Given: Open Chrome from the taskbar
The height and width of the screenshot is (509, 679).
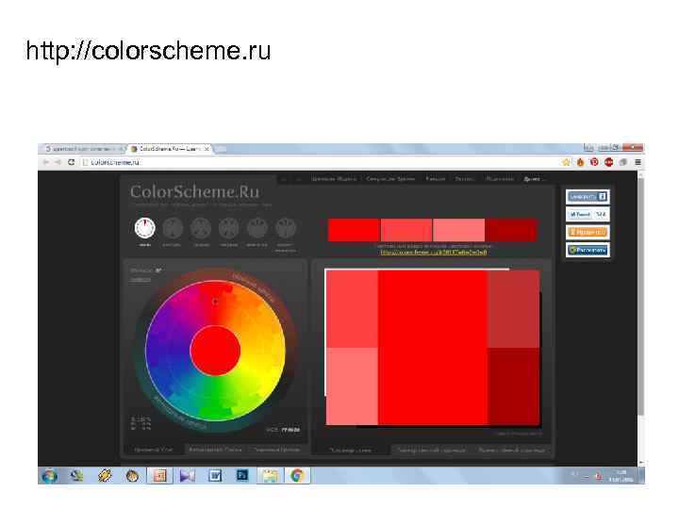Looking at the screenshot, I should [x=297, y=476].
